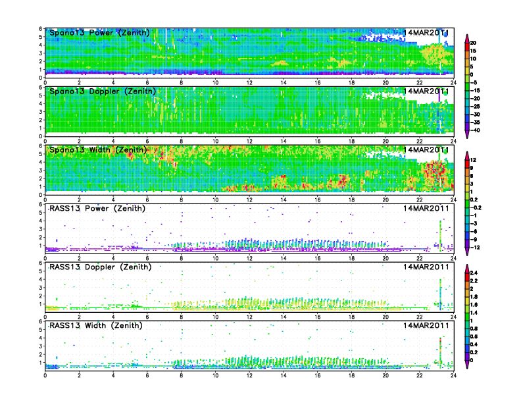Click the 14MAR2011 date in RASS13 Width plot
521x403 pixels.
click(426, 325)
